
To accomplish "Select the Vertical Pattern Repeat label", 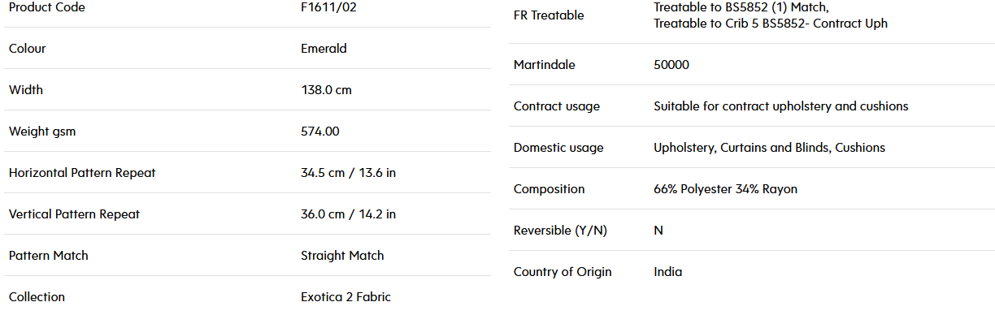I will [x=74, y=214].
